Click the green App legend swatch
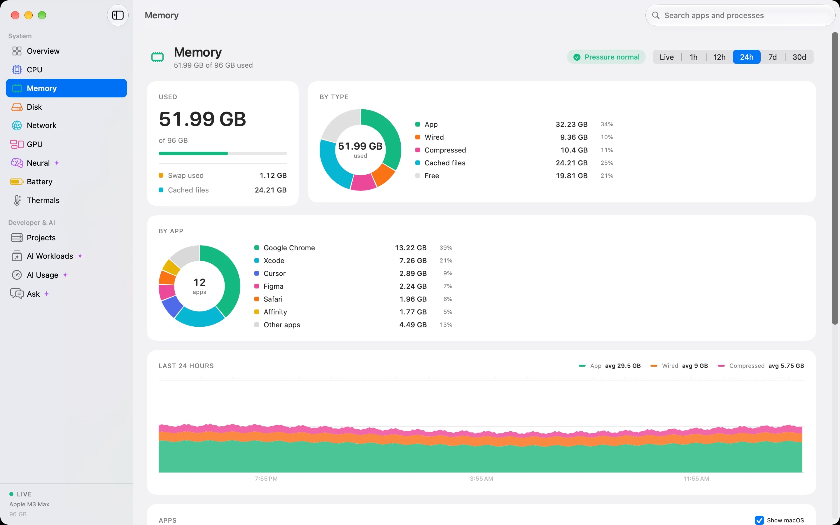840x525 pixels. pos(418,124)
